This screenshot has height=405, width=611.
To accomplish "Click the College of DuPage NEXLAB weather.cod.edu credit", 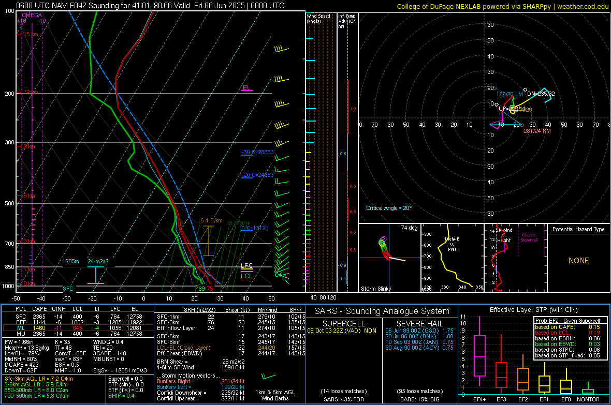I will coord(502,6).
